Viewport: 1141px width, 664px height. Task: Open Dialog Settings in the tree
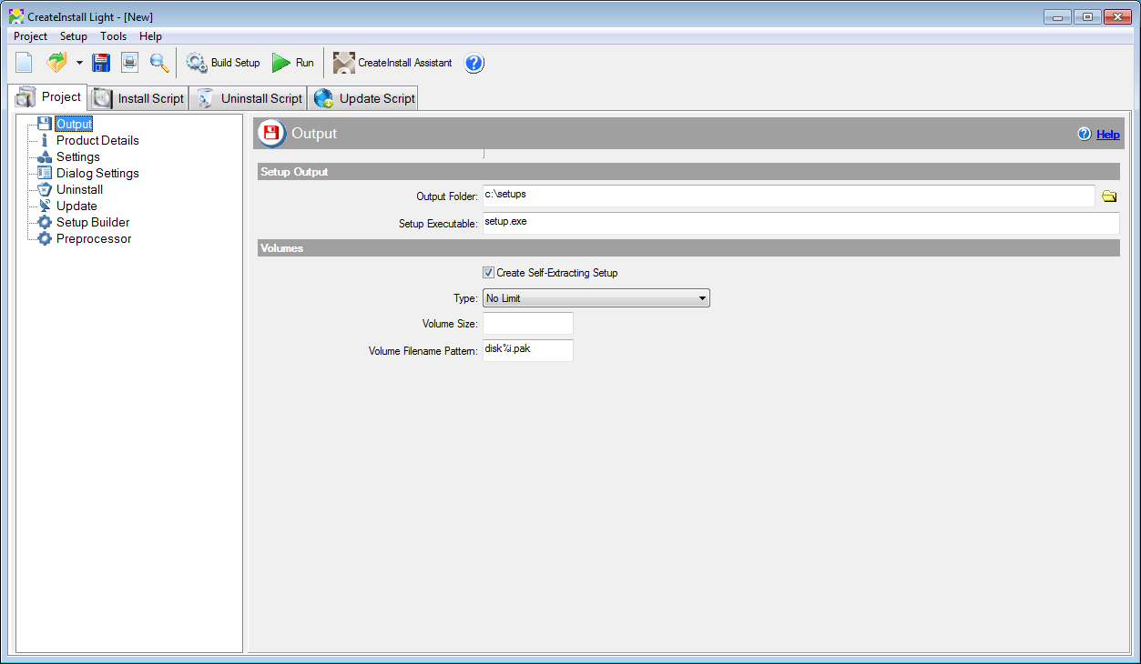(97, 173)
